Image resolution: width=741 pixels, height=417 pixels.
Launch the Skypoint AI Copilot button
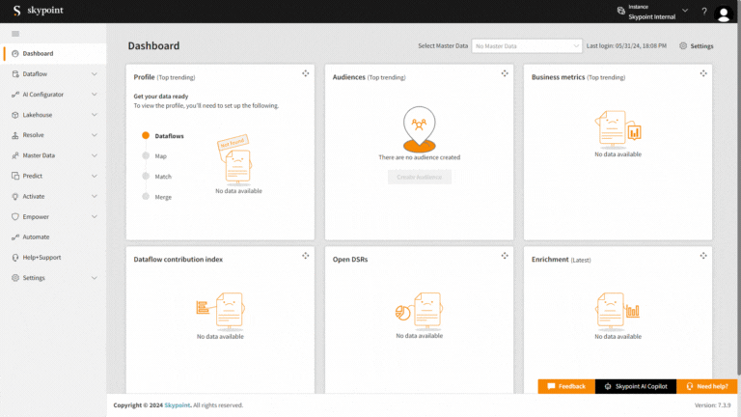pyautogui.click(x=636, y=386)
